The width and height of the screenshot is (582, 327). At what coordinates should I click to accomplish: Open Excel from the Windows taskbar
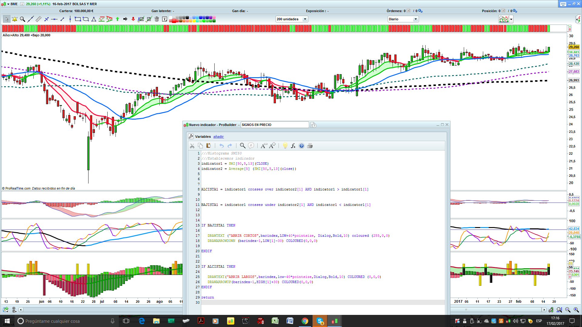(275, 321)
